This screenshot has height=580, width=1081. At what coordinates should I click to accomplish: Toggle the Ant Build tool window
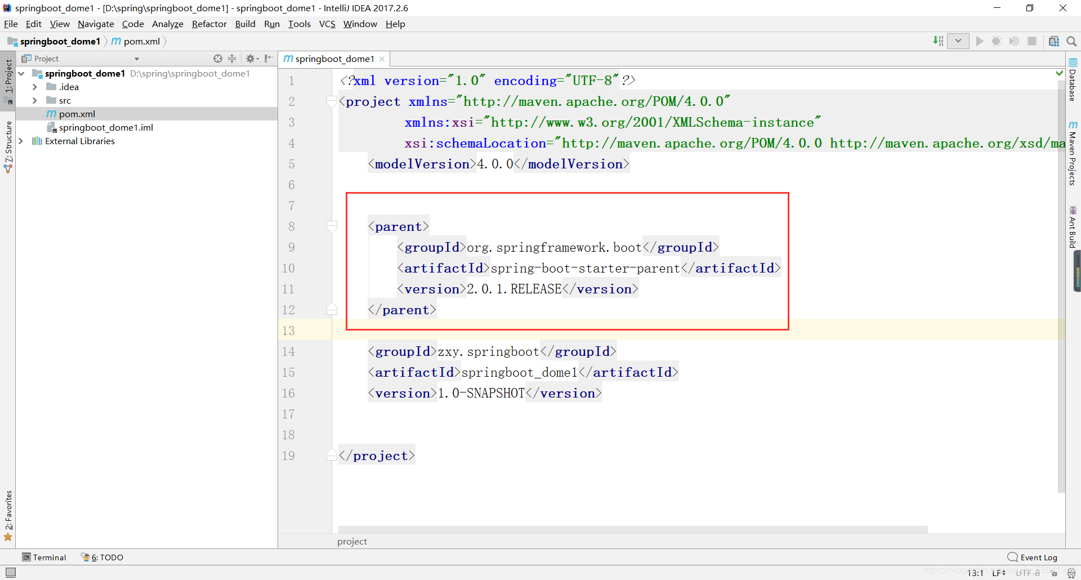click(1073, 227)
